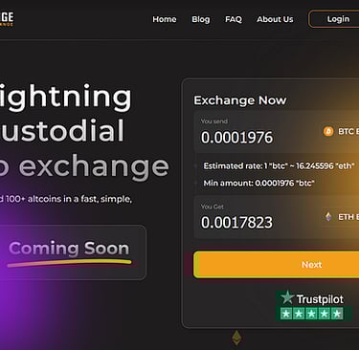Click the 100+ altcoins description text
359x350 pixels.
pos(66,199)
